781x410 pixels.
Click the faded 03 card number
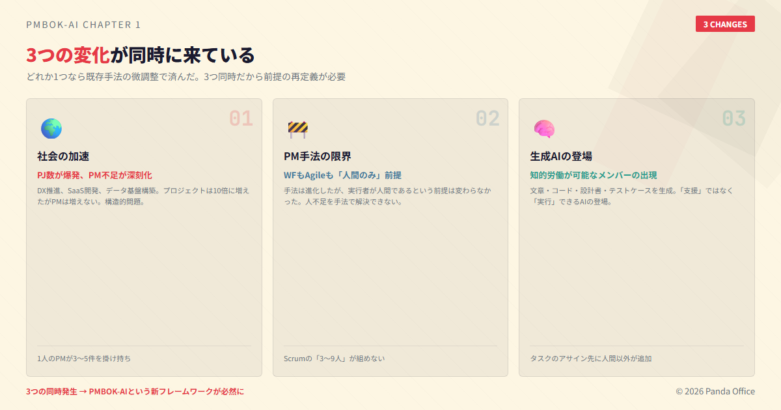733,118
